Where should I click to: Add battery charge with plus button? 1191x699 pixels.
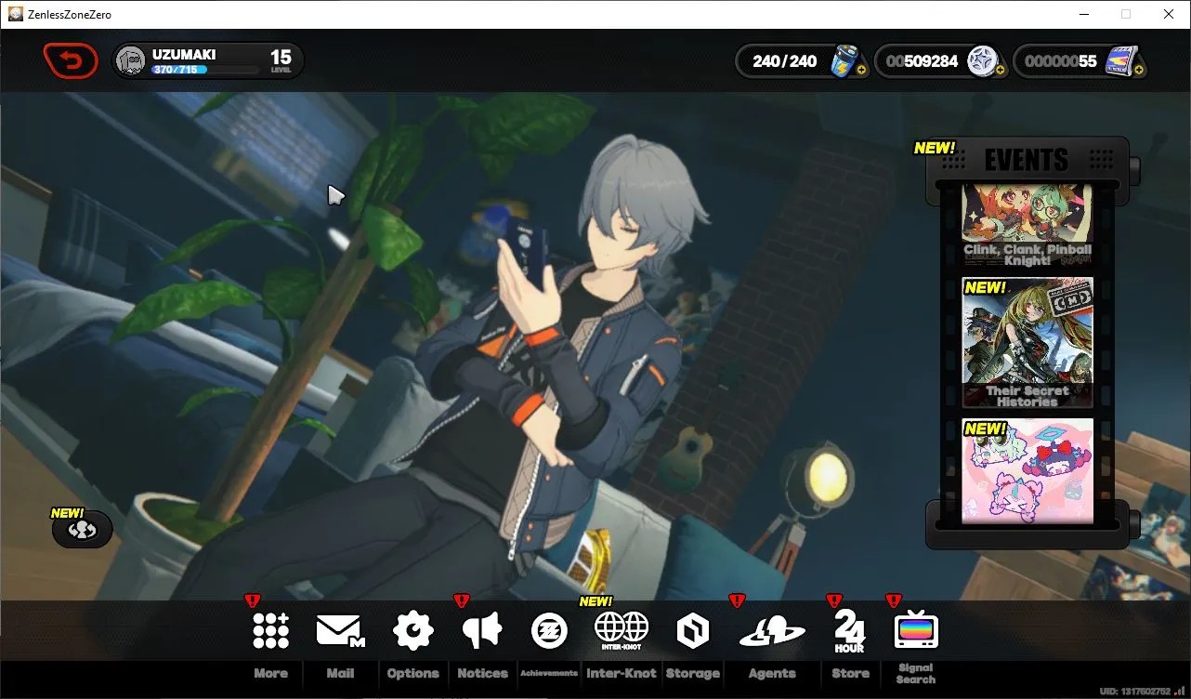(x=862, y=70)
